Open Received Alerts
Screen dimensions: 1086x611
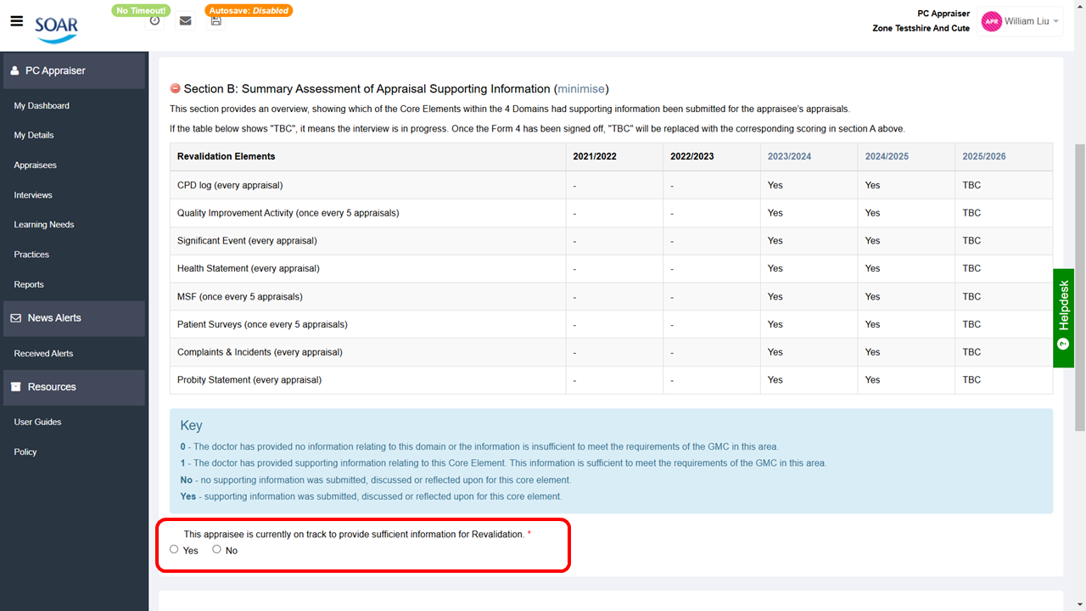click(x=43, y=354)
